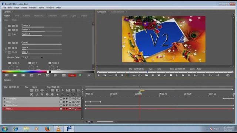The width and height of the screenshot is (237, 133).
Task: Toggle the checkbox on the top png track
Action: [61, 99]
